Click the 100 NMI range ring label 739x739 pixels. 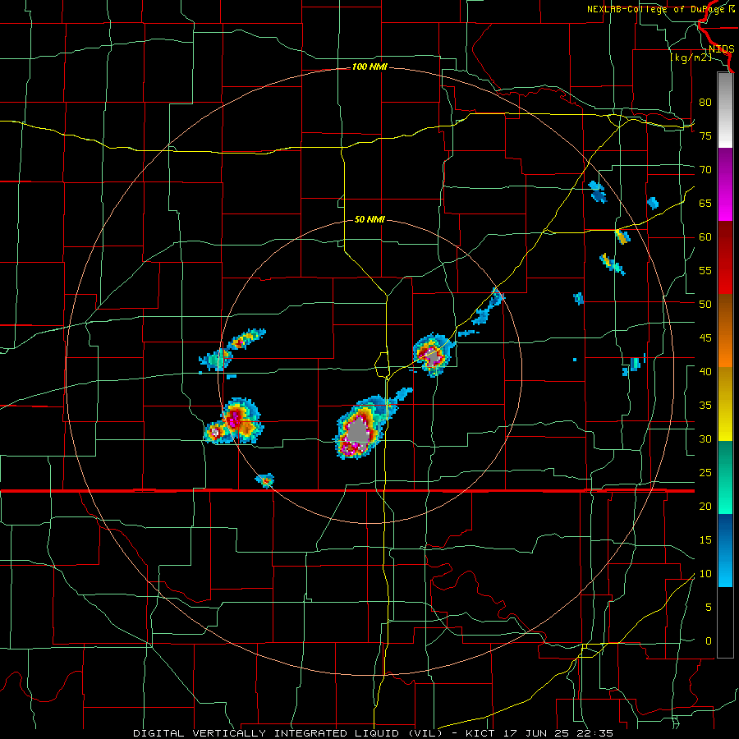[369, 67]
